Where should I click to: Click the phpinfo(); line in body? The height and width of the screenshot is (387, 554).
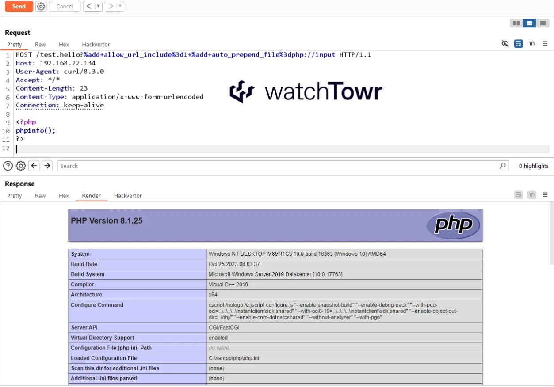pyautogui.click(x=36, y=130)
